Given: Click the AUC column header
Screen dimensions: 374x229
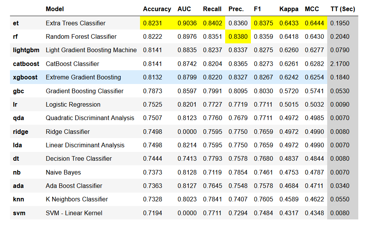Looking at the screenshot, I should 184,9.
